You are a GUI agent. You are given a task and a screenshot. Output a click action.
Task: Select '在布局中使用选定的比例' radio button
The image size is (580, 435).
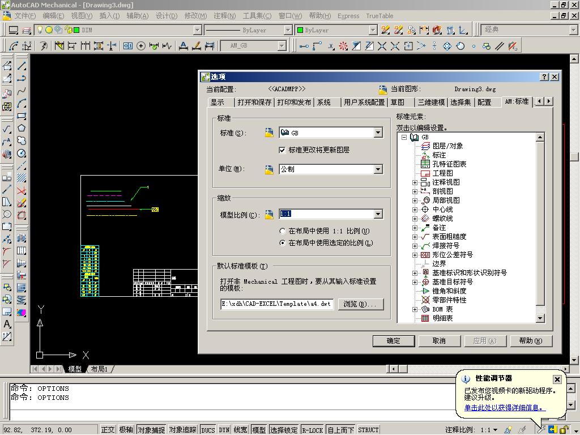283,243
